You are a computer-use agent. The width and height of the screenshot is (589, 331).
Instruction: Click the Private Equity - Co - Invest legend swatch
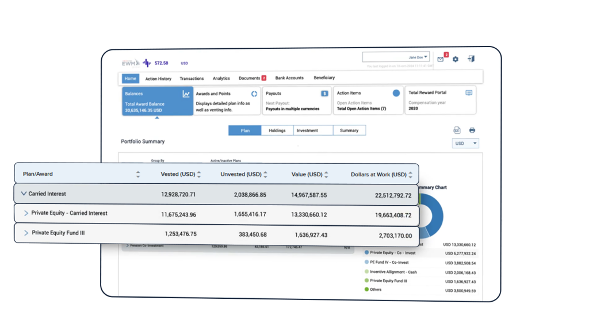tap(367, 253)
